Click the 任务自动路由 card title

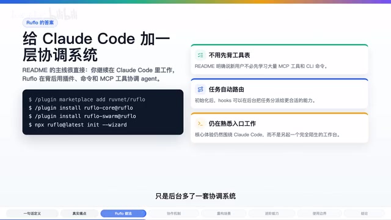point(226,89)
